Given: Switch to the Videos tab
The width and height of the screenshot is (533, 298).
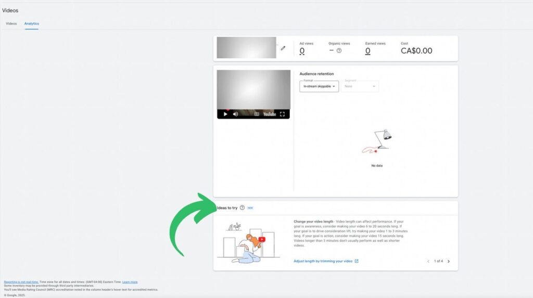Looking at the screenshot, I should pos(11,23).
